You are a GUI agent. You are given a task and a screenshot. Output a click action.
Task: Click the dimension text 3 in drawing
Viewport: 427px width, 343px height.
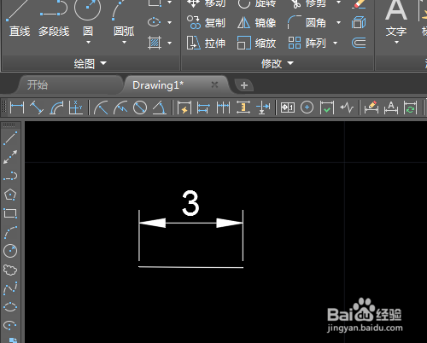pos(190,203)
